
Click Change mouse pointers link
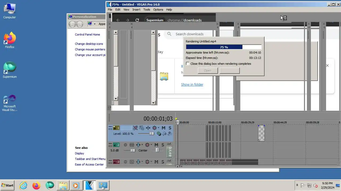(90, 49)
